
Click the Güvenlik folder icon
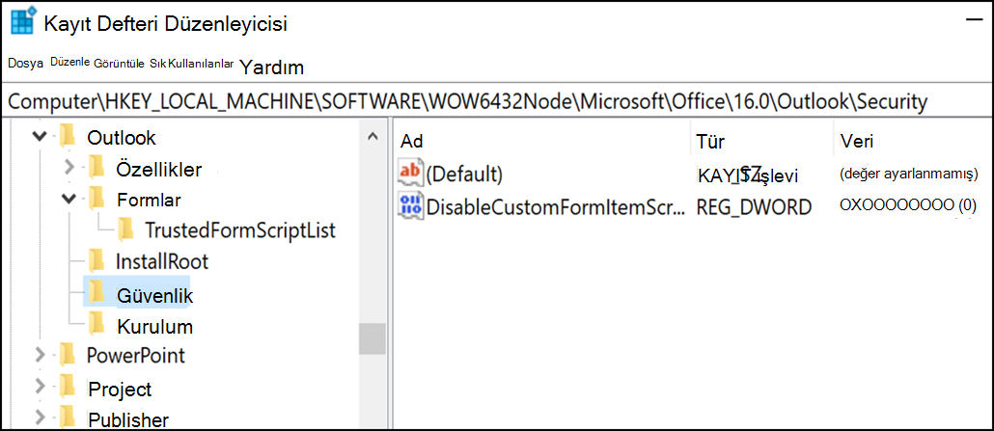[97, 291]
